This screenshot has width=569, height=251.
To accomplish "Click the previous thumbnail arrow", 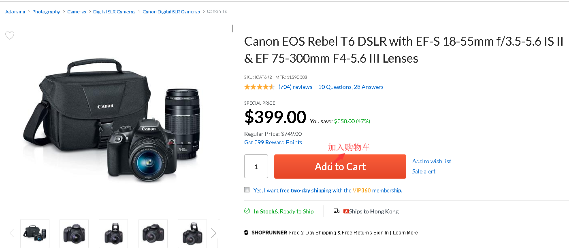I will click(x=12, y=233).
